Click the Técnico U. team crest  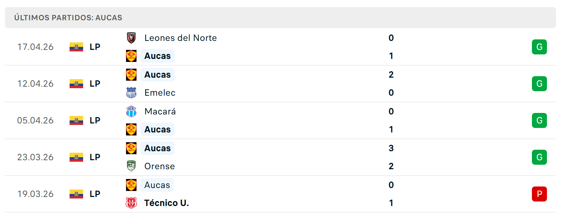coord(131,203)
